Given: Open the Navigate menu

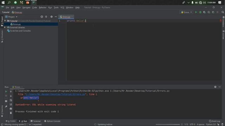Looking at the screenshot, I should (x=26, y=7).
